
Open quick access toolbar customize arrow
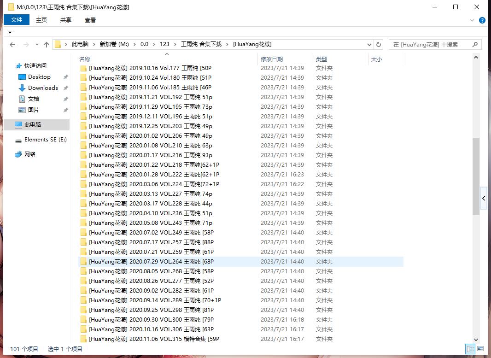click(10, 32)
